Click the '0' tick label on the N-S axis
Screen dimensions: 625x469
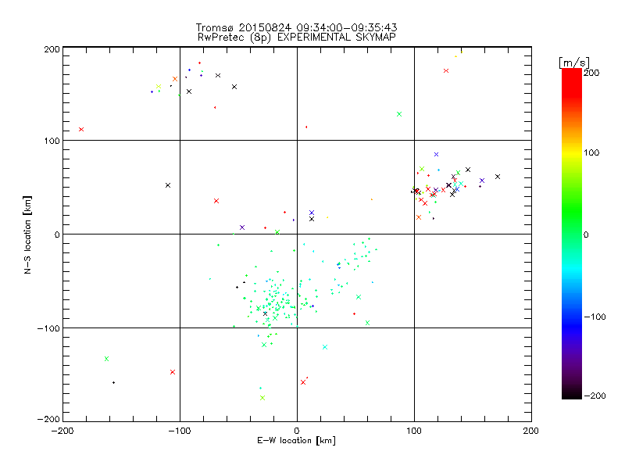[x=57, y=234]
